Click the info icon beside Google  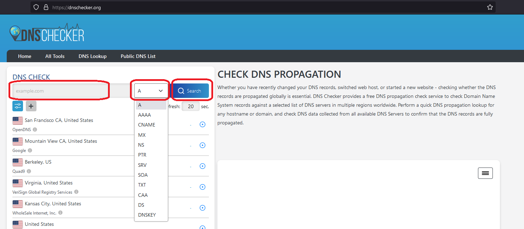[x=30, y=151]
